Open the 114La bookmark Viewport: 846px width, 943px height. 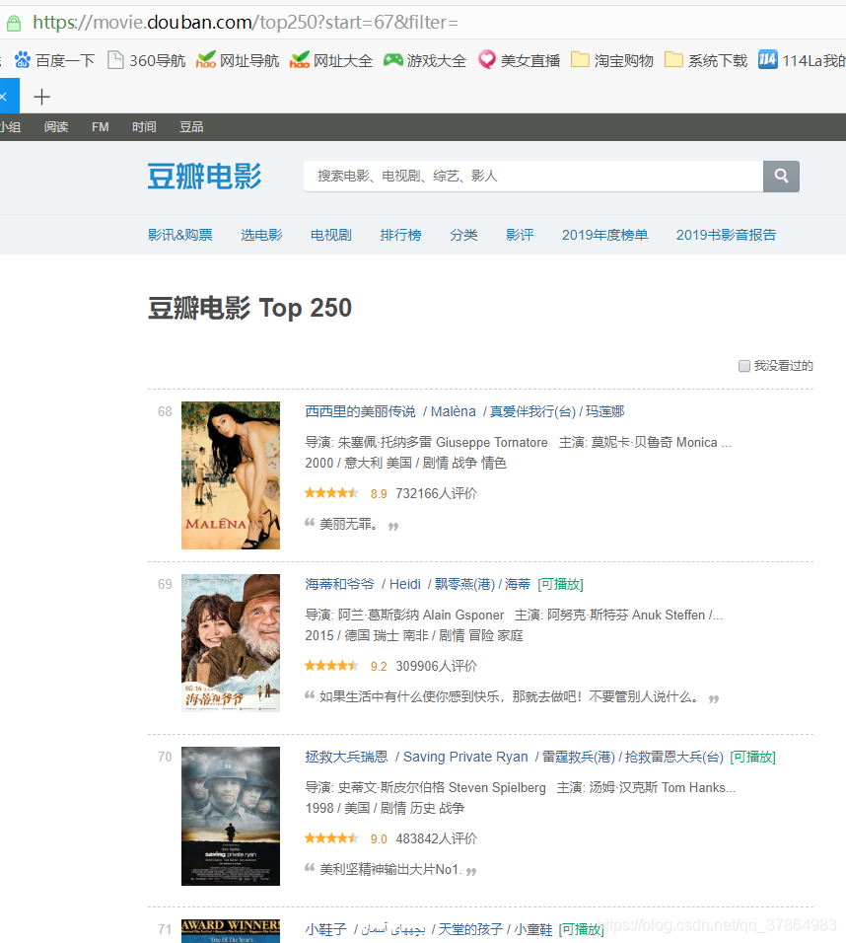[x=802, y=61]
